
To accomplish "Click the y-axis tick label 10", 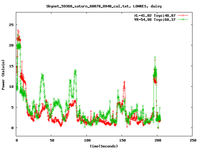I will (11, 87).
